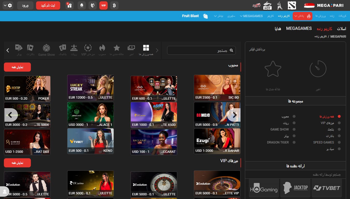Open the MEGAGAMES tab beside 'هدایا'
The width and height of the screenshot is (350, 199).
(x=299, y=29)
